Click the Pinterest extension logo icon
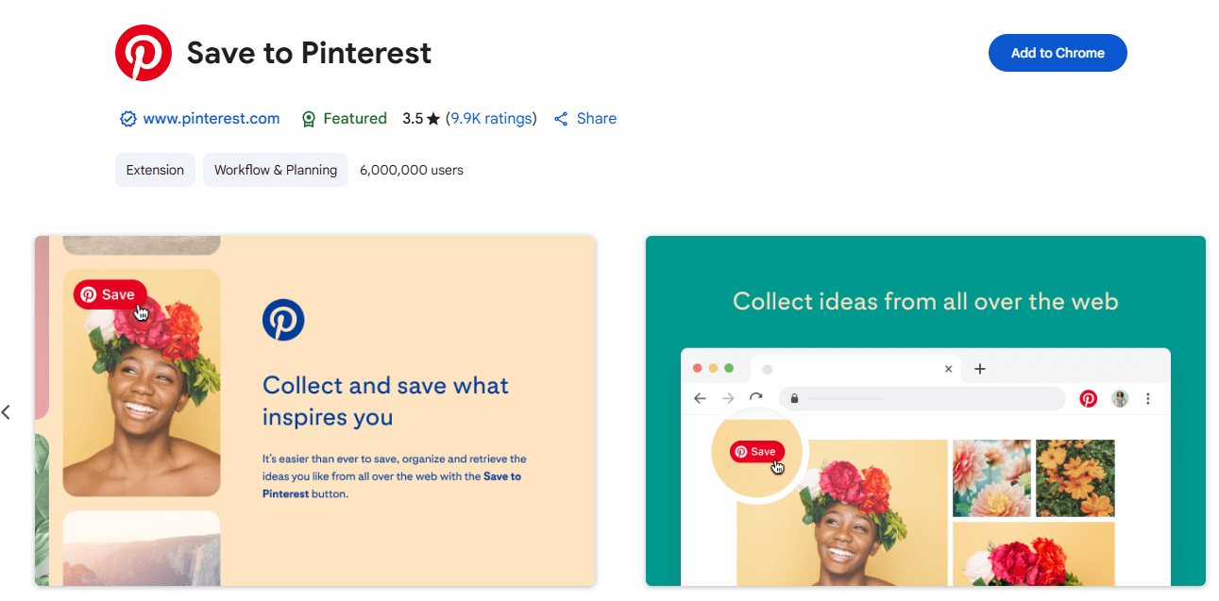 [x=142, y=53]
